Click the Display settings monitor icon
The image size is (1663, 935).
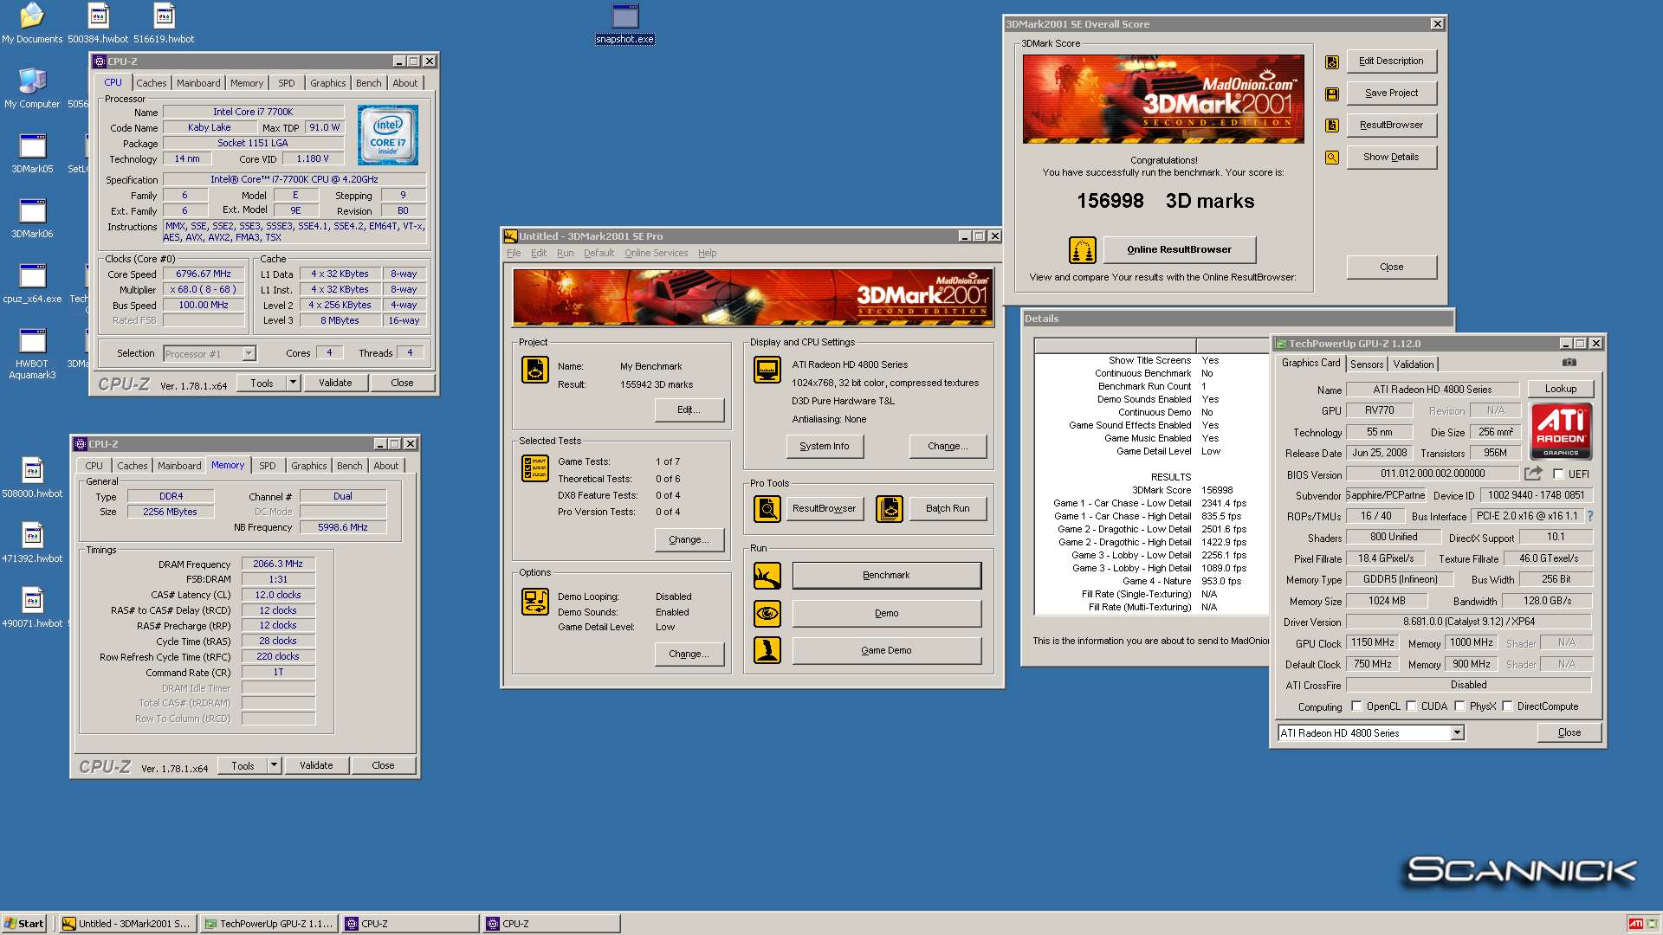(x=767, y=370)
